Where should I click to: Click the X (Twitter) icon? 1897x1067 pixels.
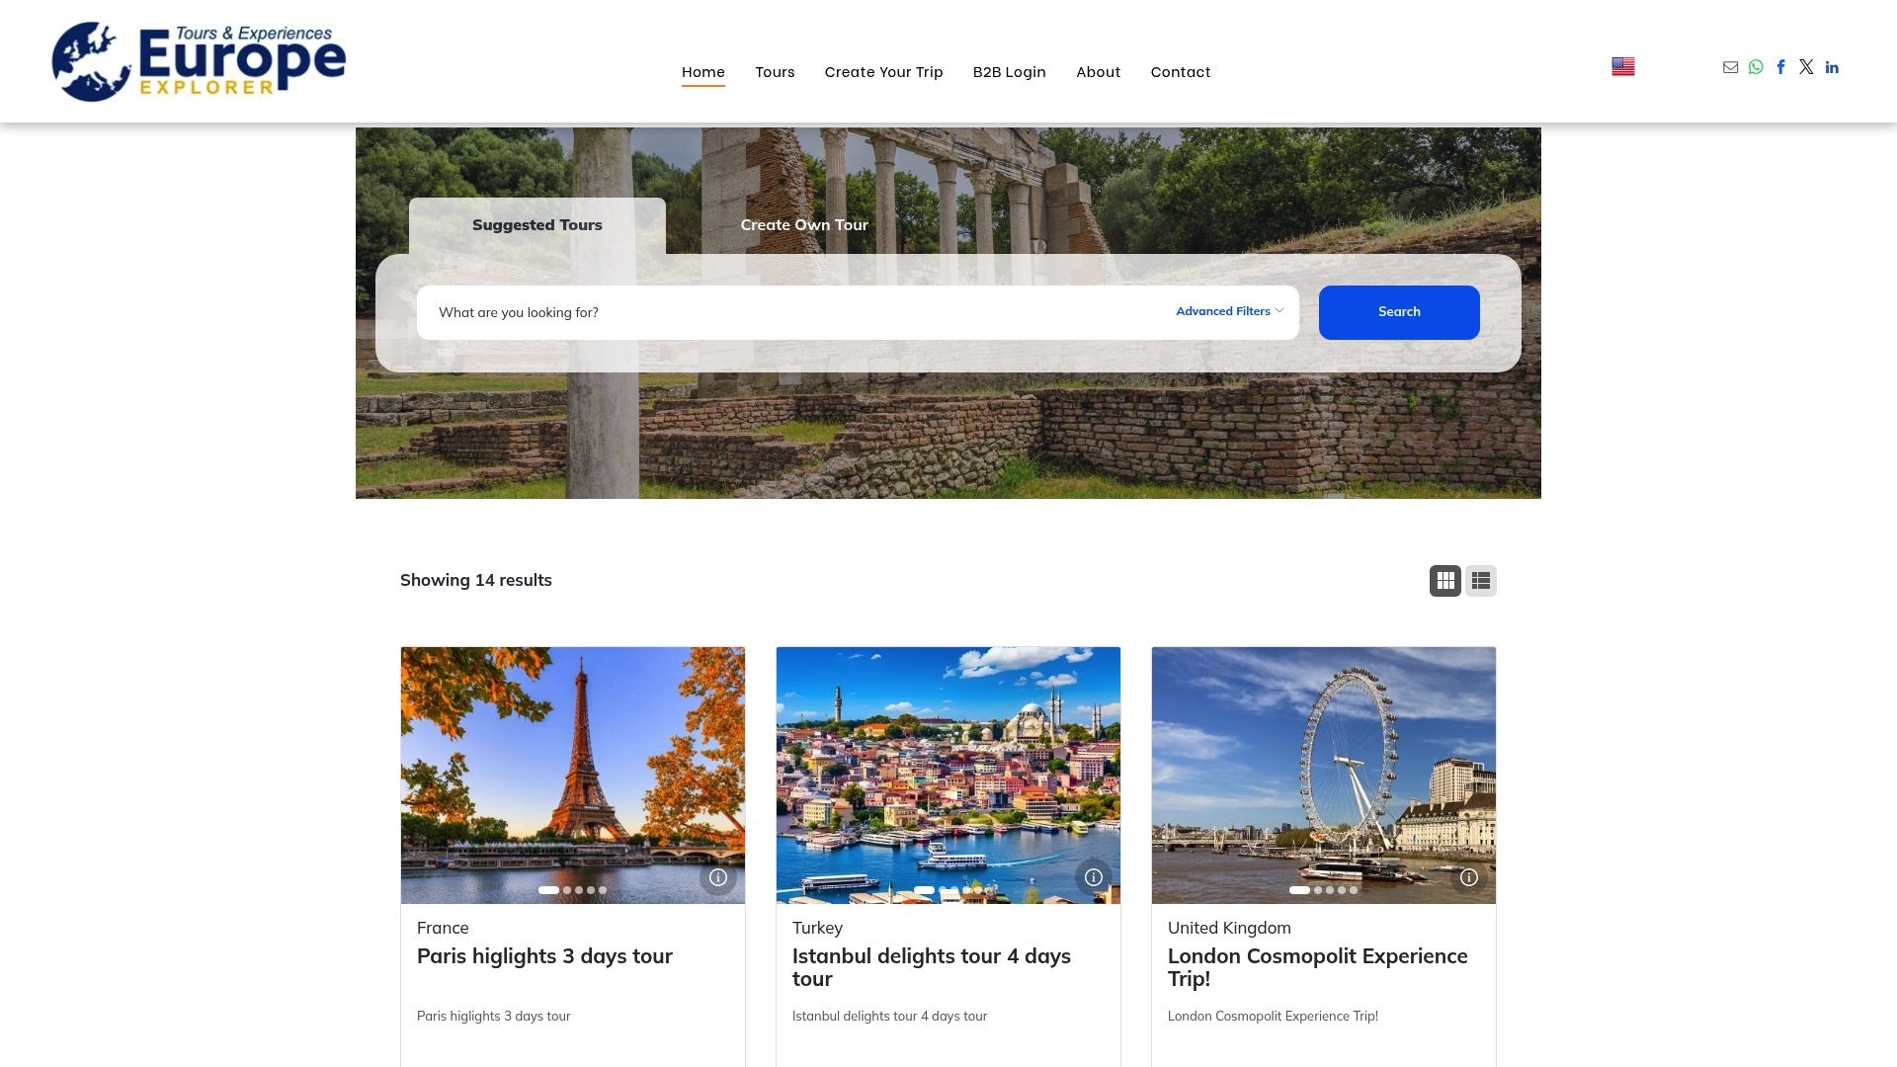[1806, 67]
